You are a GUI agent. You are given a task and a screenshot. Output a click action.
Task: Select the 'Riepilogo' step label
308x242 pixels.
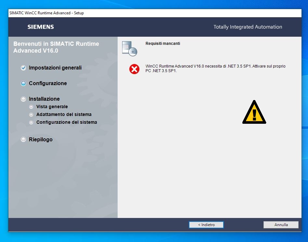click(x=41, y=139)
